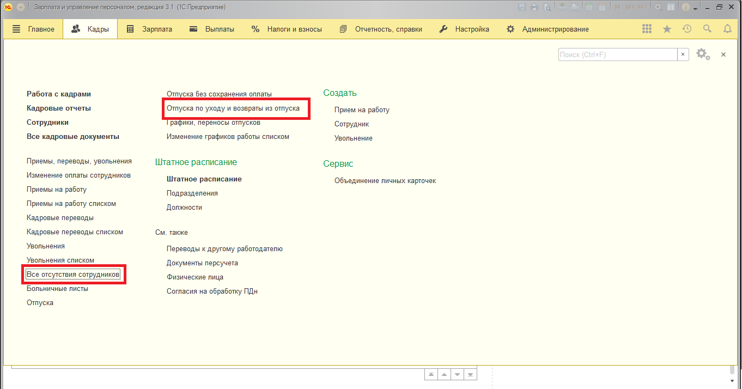Open Объединение личных карточек
This screenshot has width=742, height=389.
click(x=385, y=180)
